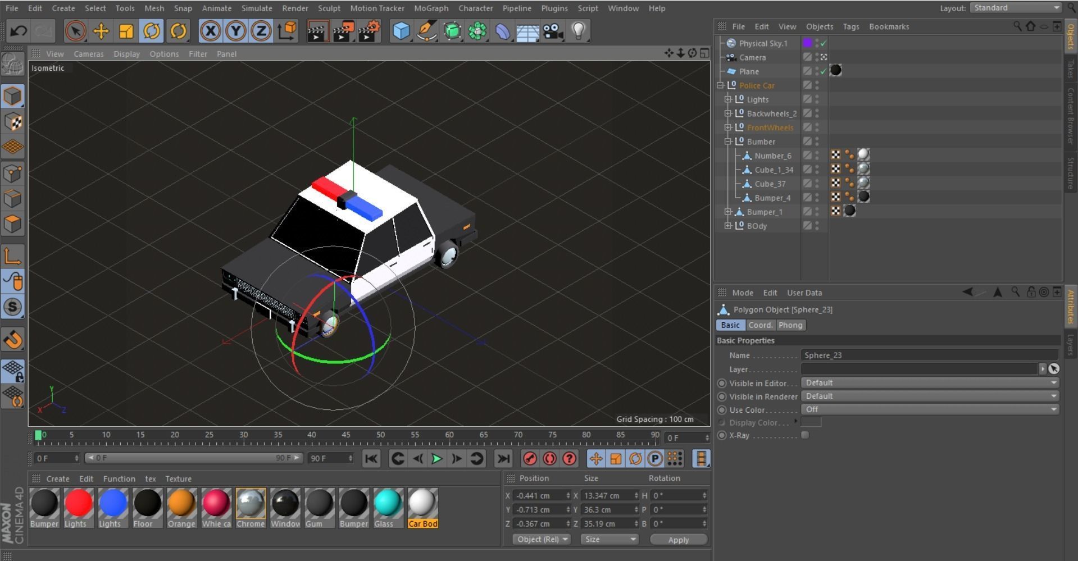Add Floor environment object icon

coord(527,31)
